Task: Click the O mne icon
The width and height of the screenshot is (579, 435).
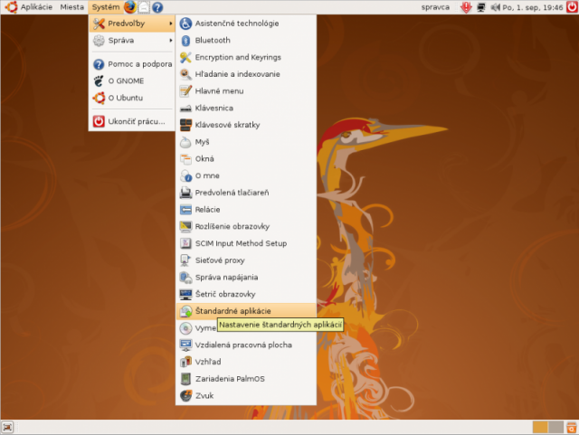Action: coord(185,175)
